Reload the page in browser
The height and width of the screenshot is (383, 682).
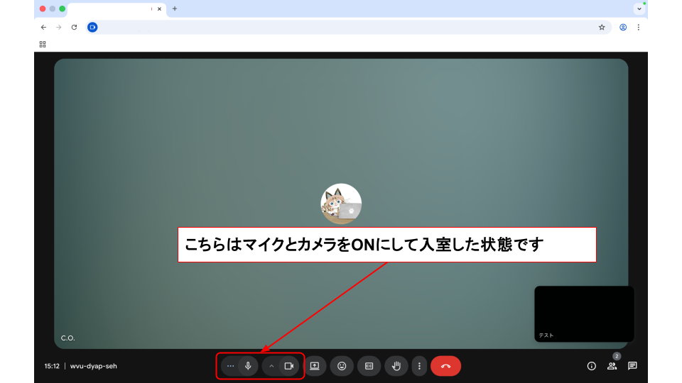74,27
